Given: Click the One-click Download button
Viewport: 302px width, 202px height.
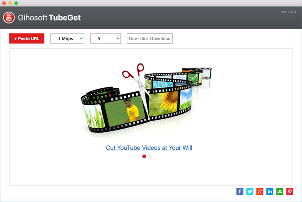Looking at the screenshot, I should 150,38.
